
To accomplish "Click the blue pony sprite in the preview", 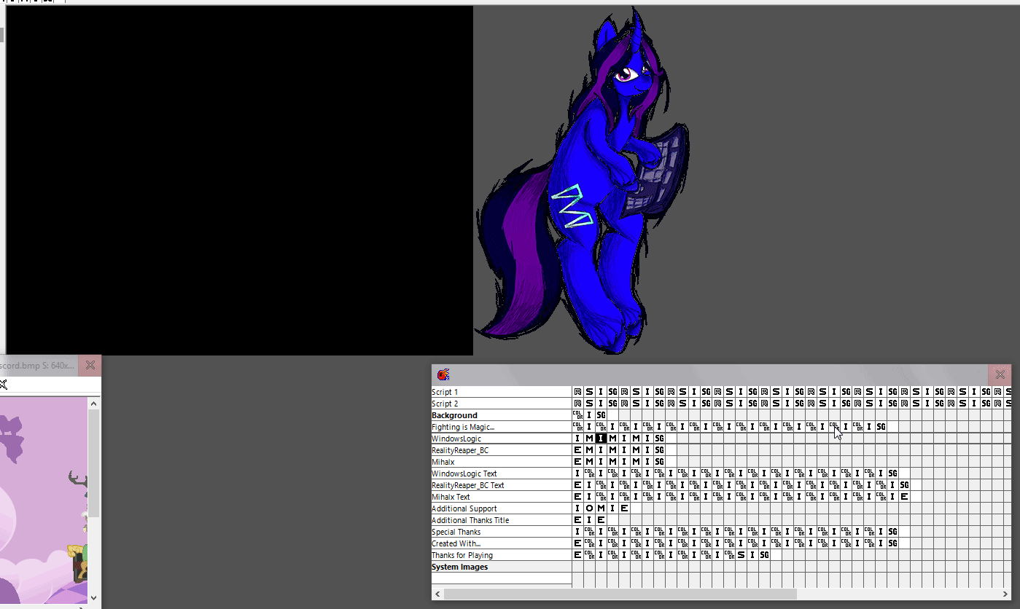I will coord(583,182).
